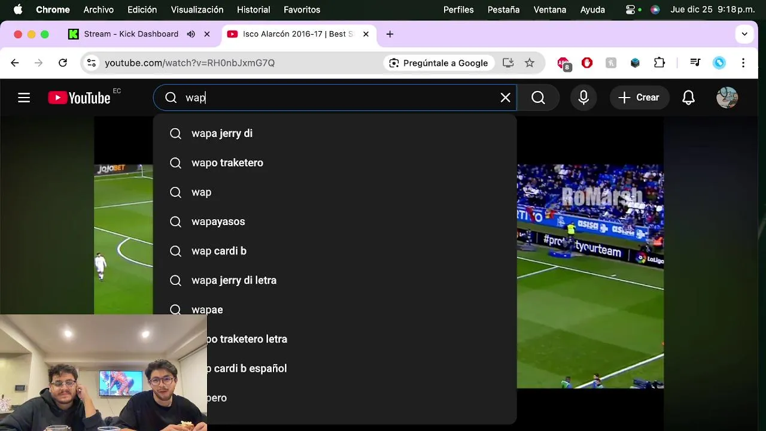The height and width of the screenshot is (431, 766).
Task: Clear the search text with the X
Action: tap(506, 98)
